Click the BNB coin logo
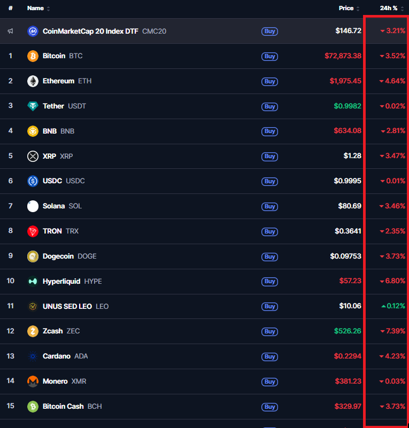Image resolution: width=409 pixels, height=428 pixels. pos(33,131)
